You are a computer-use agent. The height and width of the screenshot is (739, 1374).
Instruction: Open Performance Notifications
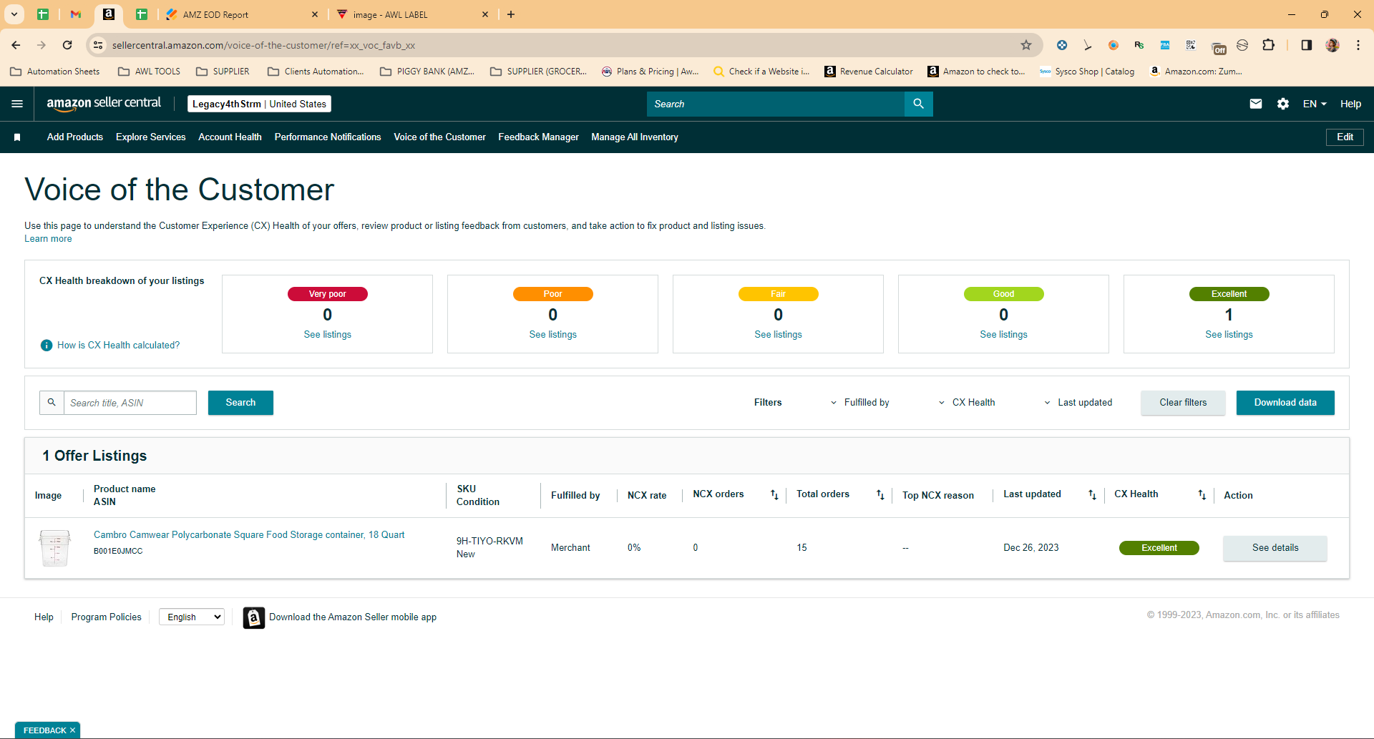pyautogui.click(x=328, y=137)
